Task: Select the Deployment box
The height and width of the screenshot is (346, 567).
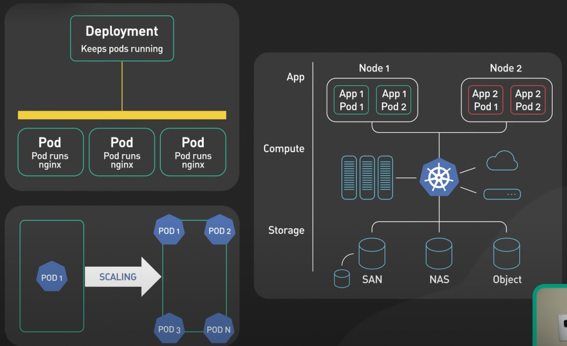Action: tap(122, 38)
